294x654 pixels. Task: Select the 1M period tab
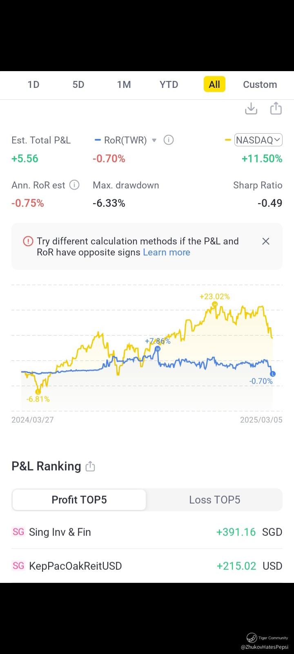[124, 85]
